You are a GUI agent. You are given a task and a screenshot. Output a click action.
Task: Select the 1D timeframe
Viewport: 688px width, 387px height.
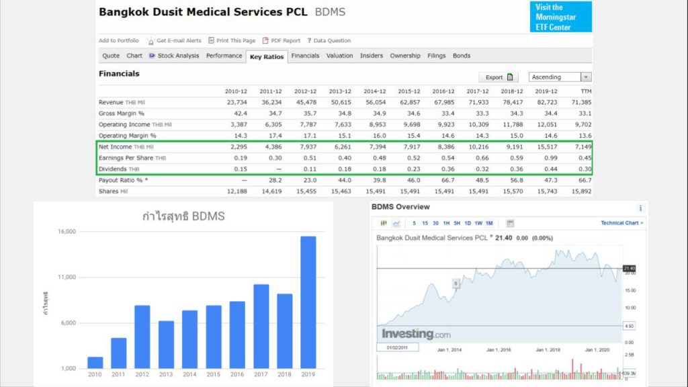(468, 223)
